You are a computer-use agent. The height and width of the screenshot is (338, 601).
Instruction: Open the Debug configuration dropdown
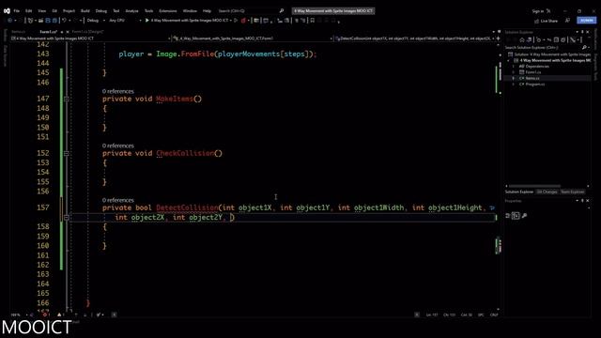pos(96,21)
